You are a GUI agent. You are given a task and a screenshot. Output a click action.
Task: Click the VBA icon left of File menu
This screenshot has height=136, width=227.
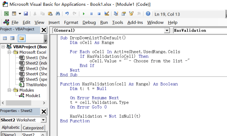click(6, 22)
